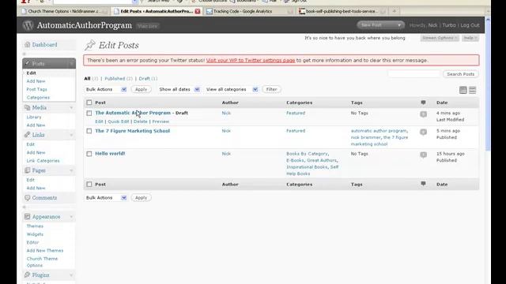The image size is (506, 284).
Task: Open the View all categories dropdown
Action: coord(232,89)
